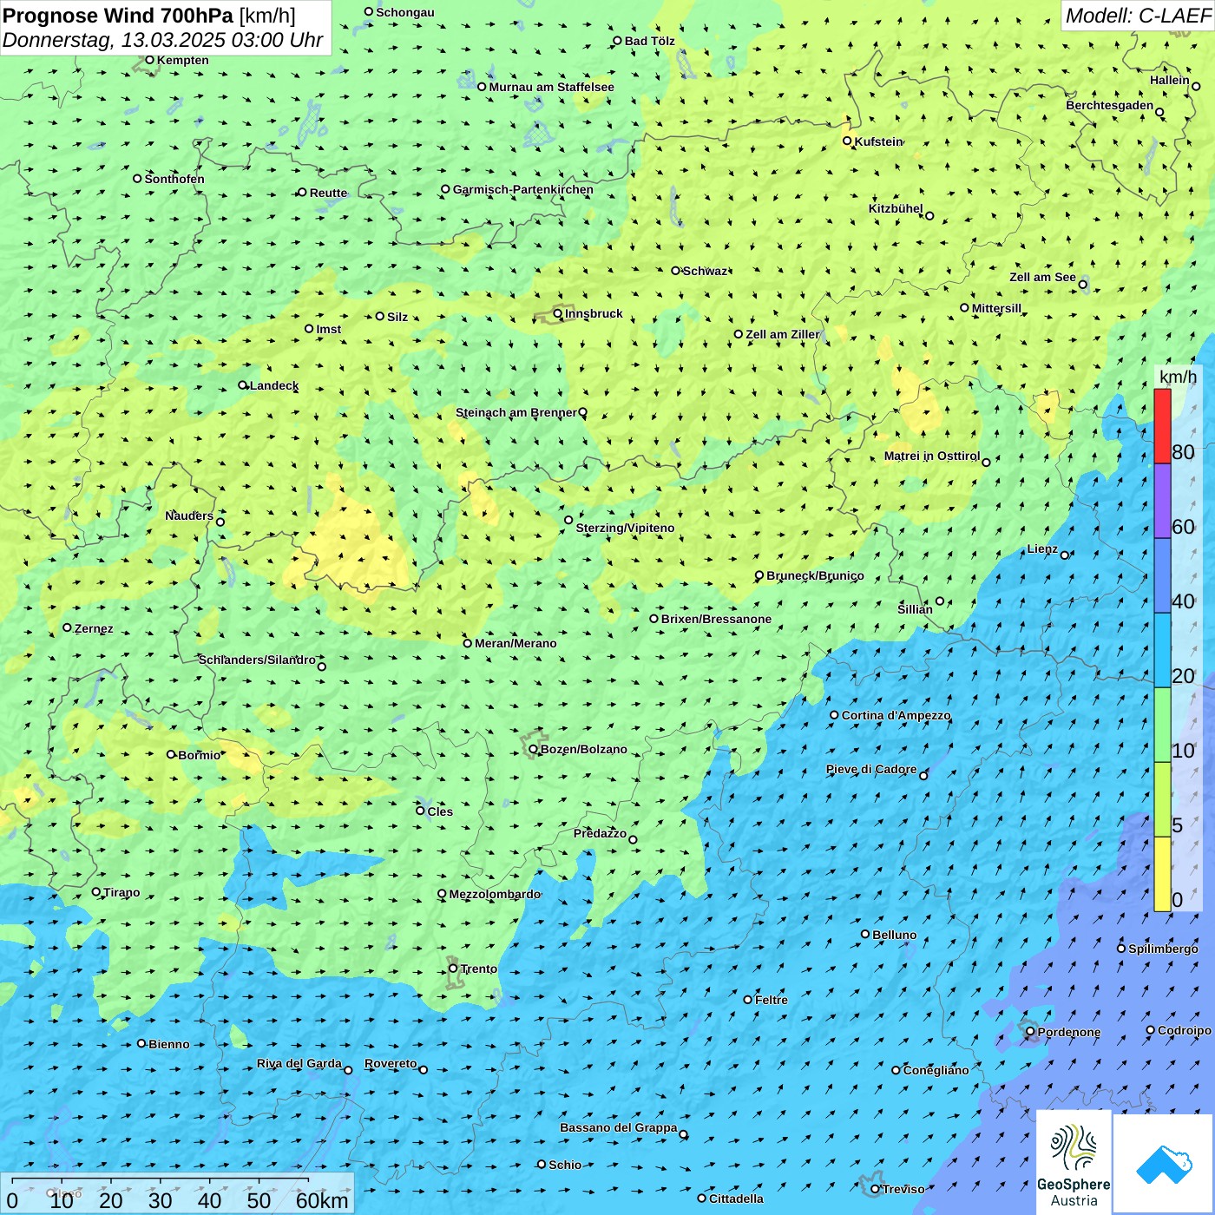This screenshot has height=1215, width=1215.
Task: Click the Zell am See label
Action: pos(1042,277)
